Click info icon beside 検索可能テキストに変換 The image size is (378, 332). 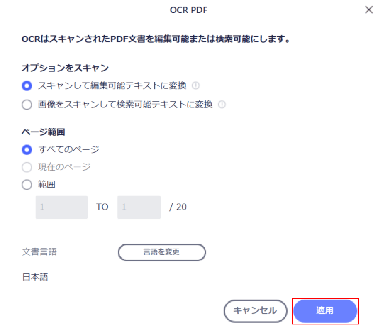coord(222,105)
